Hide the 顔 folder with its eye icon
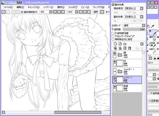 pyautogui.click(x=115, y=53)
